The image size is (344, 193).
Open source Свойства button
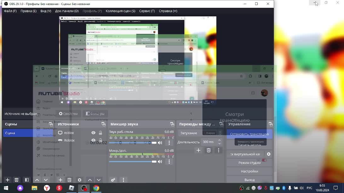68,113
